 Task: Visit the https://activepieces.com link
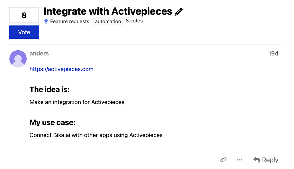pyautogui.click(x=61, y=69)
